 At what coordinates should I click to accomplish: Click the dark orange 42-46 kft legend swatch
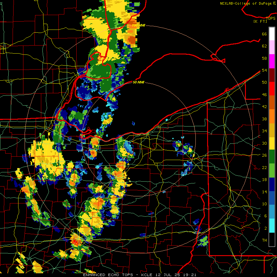(x=272, y=102)
